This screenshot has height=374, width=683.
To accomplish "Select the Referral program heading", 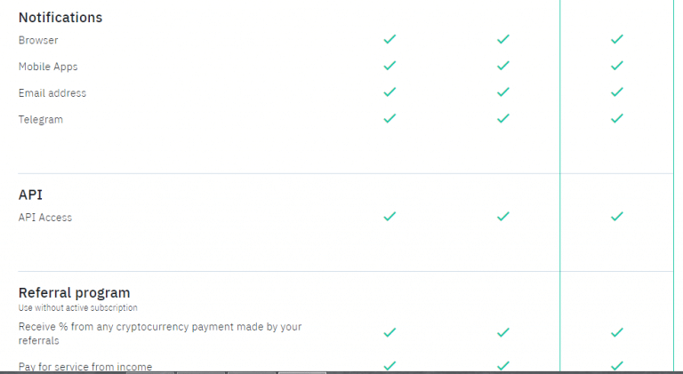I will point(75,292).
